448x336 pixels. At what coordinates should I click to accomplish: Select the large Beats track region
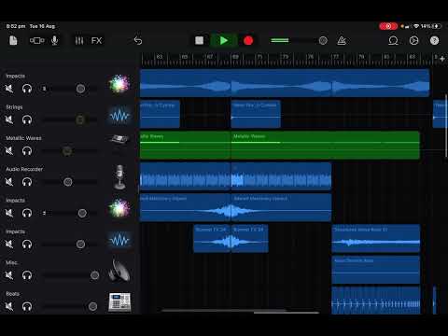(x=375, y=301)
